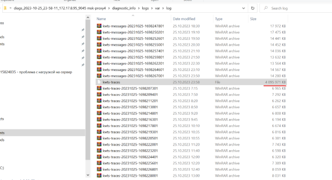The image size is (332, 180).
Task: Click WinRAR icon of kwts-messages-20231025-1698252601
Action: pyautogui.click(x=99, y=38)
